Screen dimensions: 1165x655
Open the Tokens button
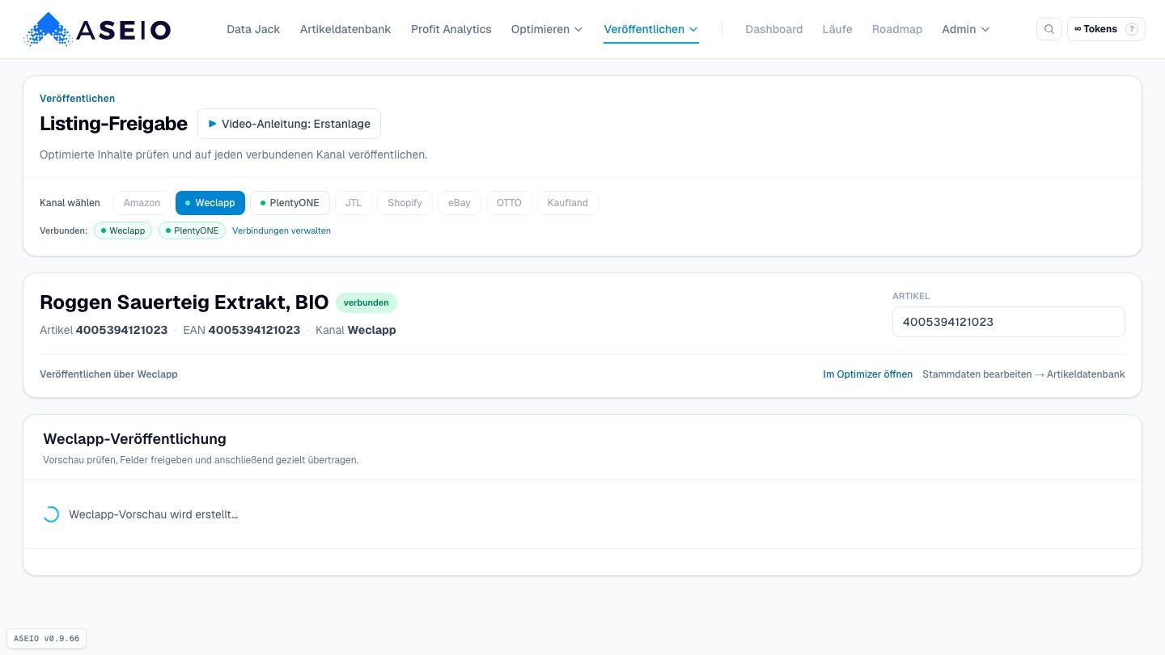tap(1106, 29)
